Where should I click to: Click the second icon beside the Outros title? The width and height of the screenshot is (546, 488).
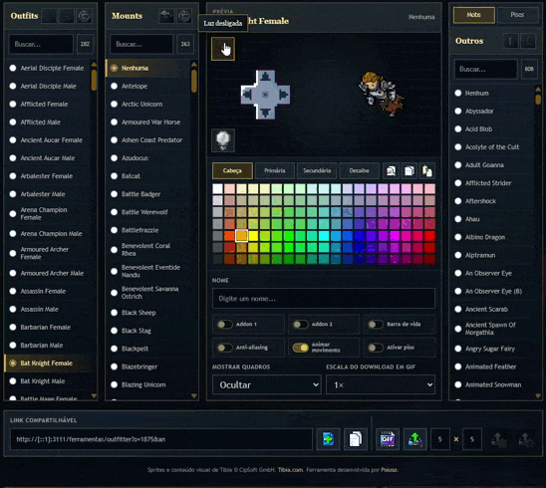click(x=528, y=41)
